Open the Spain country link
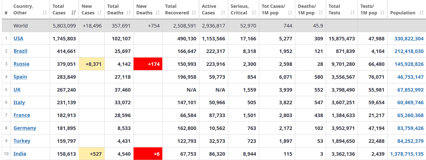426x160 pixels. pyautogui.click(x=20, y=77)
